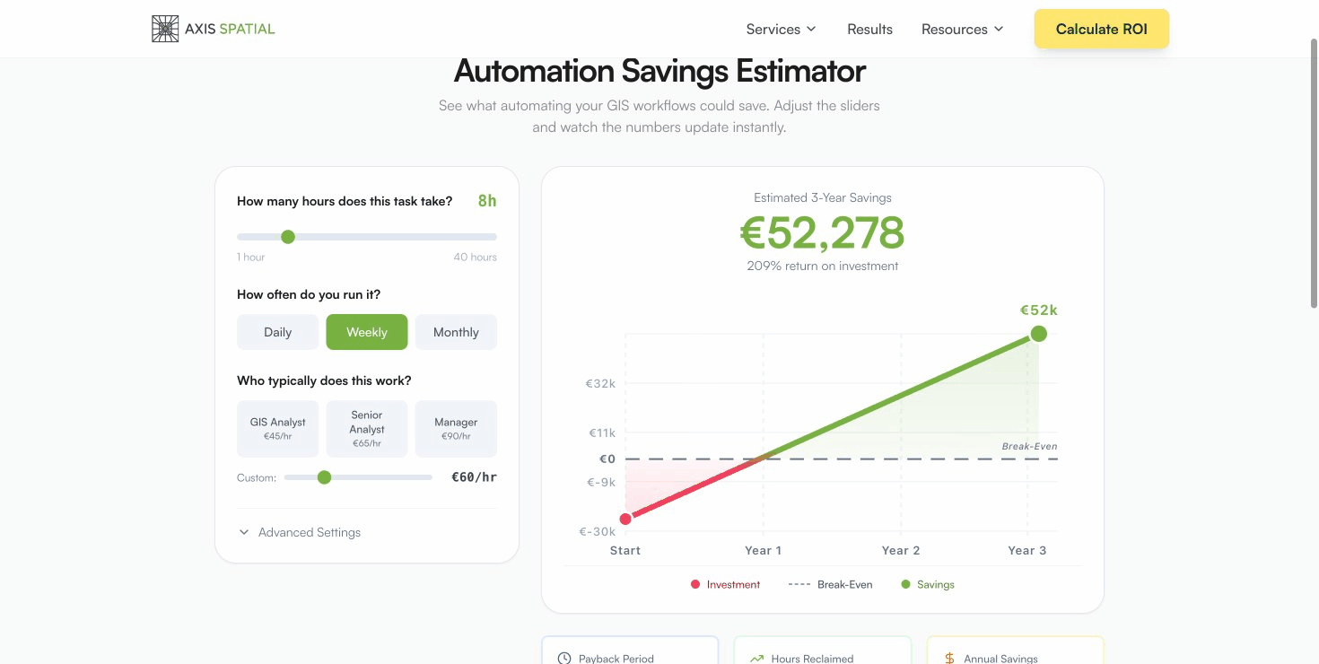Click the green Savings legend dot

(906, 584)
